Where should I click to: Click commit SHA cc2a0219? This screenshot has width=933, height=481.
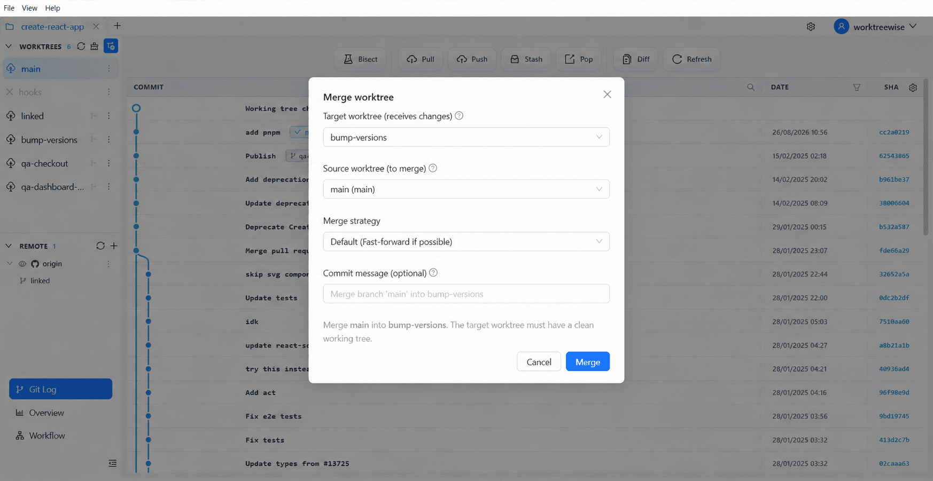pos(894,132)
